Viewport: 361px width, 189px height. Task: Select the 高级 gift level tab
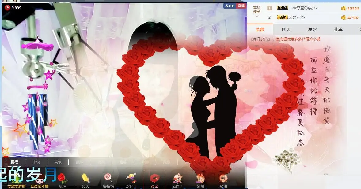(58, 162)
